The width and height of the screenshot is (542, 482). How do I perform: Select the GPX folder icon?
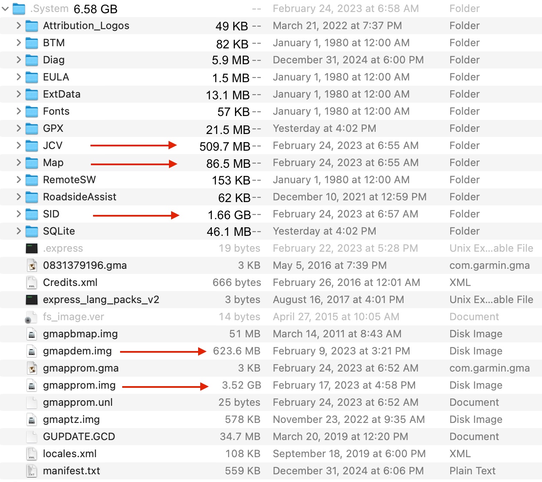[32, 128]
